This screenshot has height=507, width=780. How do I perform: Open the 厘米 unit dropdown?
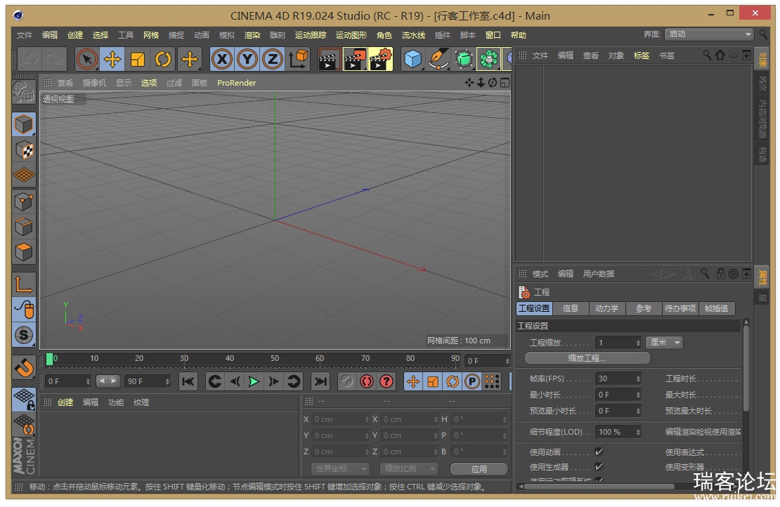664,343
